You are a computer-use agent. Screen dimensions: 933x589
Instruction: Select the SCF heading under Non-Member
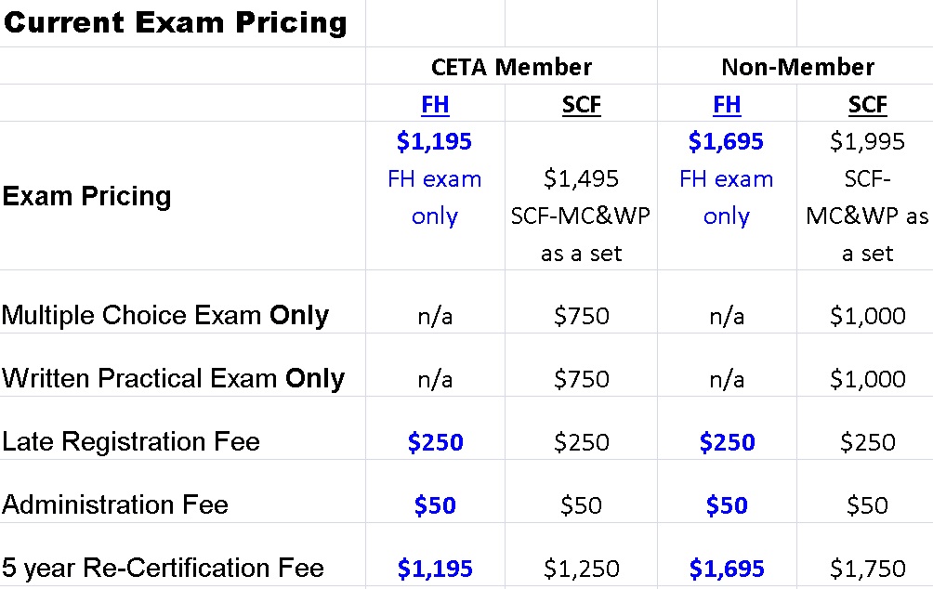point(868,105)
